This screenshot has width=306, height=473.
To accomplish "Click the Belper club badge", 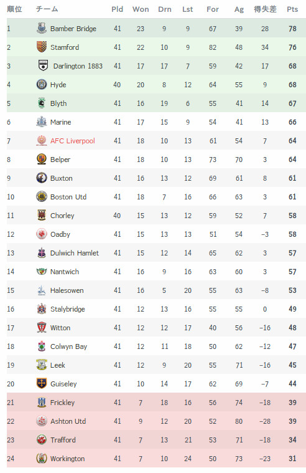I will (x=42, y=159).
